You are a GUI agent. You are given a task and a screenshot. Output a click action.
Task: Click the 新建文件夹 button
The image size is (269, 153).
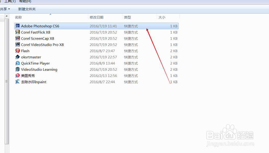coord(27,9)
